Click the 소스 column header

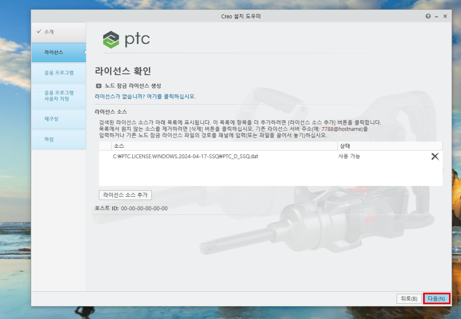(x=224, y=146)
